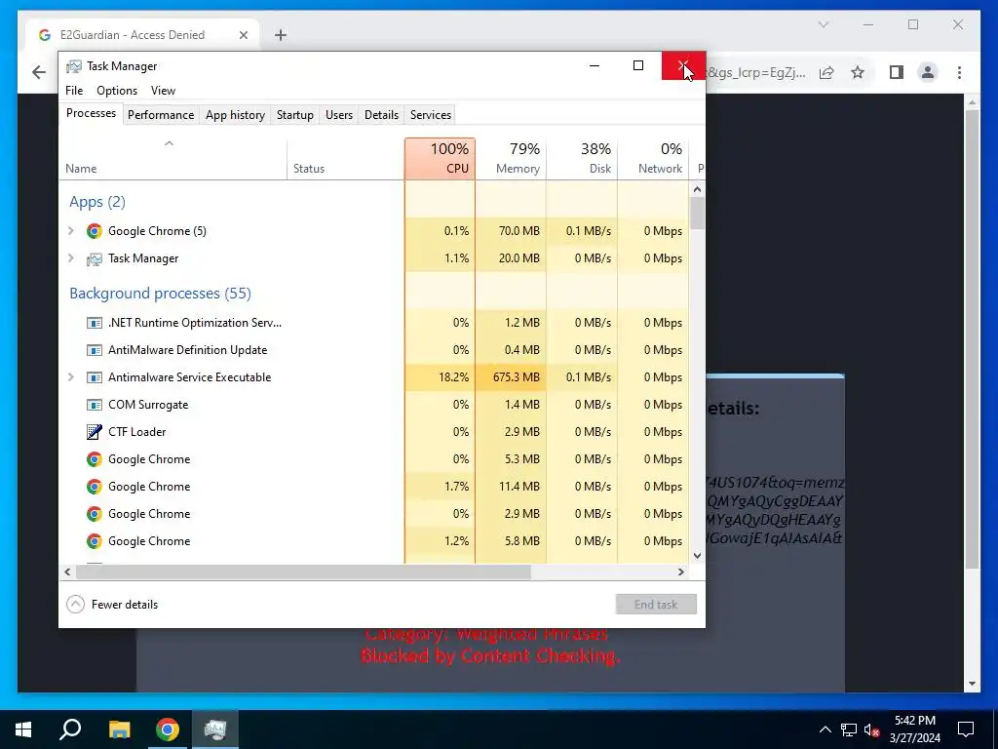Click Chrome's back arrow button
The height and width of the screenshot is (749, 998).
pyautogui.click(x=39, y=72)
